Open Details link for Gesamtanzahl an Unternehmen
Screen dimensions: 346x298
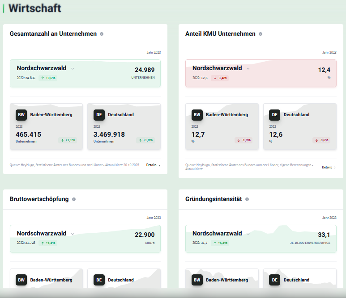(x=153, y=165)
